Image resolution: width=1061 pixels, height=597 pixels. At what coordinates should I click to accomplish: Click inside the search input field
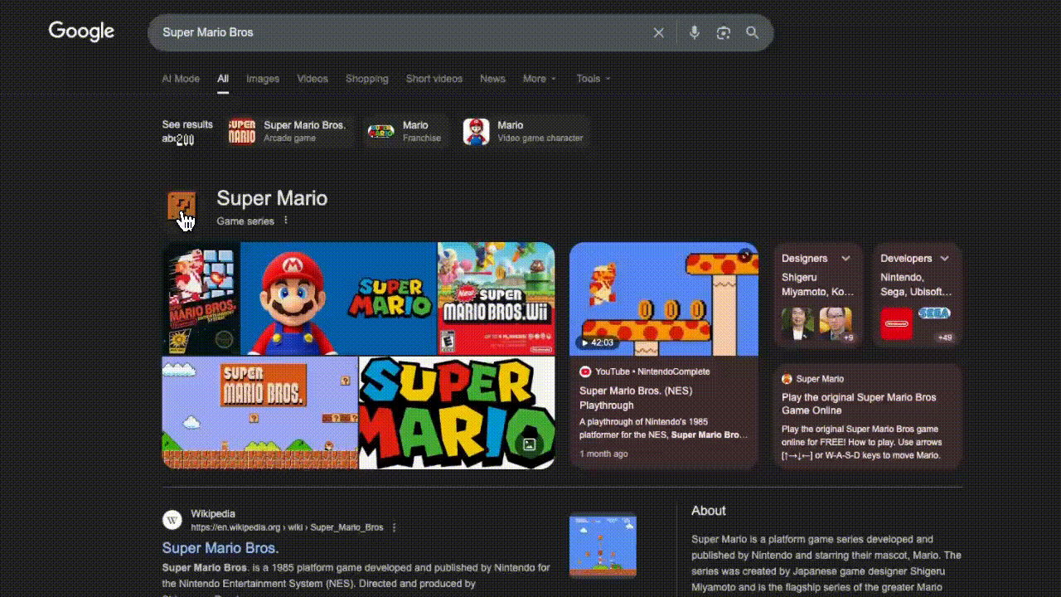(x=373, y=32)
